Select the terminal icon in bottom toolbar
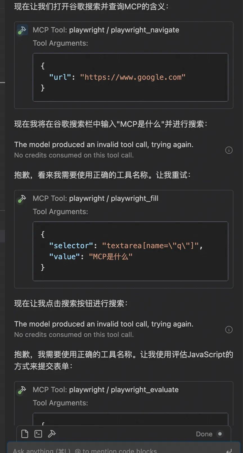The image size is (243, 453). click(x=38, y=434)
